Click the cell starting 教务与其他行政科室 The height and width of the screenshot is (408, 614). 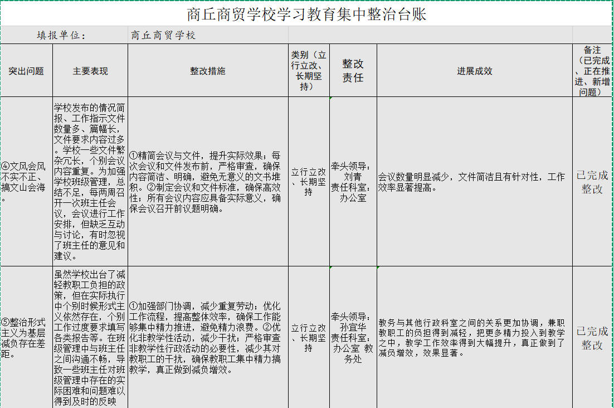(x=474, y=338)
